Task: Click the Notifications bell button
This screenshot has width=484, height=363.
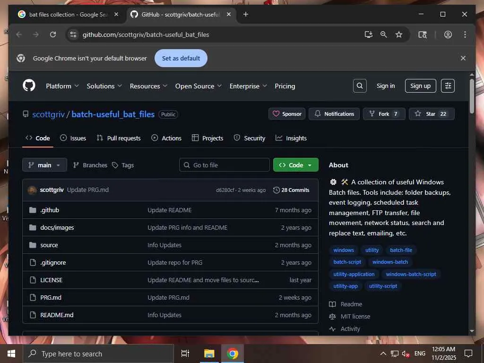Action: point(334,114)
